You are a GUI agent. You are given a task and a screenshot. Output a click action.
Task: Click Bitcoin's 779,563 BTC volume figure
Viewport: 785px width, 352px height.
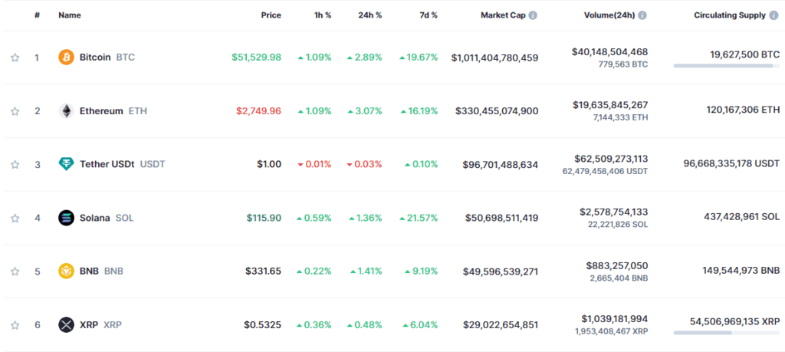[622, 64]
